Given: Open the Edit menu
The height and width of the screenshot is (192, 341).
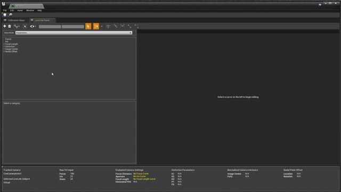Looking at the screenshot, I should point(12,11).
